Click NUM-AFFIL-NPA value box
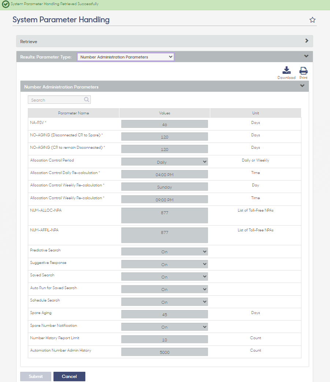 164,235
